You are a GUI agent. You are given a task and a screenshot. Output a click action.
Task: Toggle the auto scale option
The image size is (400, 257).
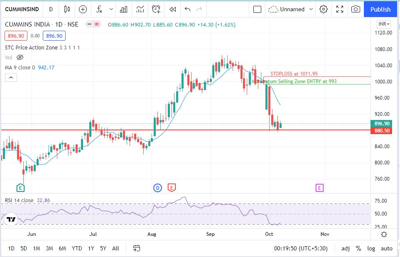pos(386,248)
